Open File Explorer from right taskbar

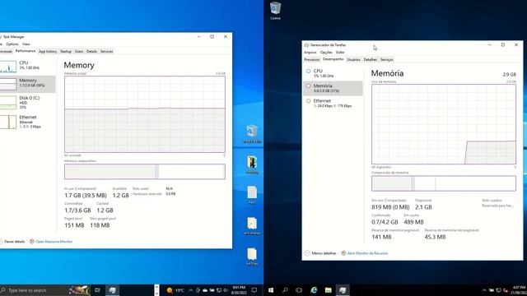pos(328,290)
